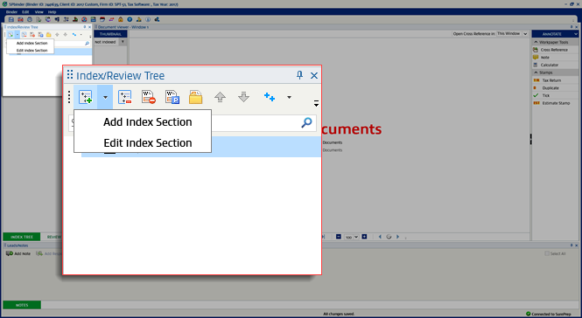Select the Cross Reference tool

554,50
